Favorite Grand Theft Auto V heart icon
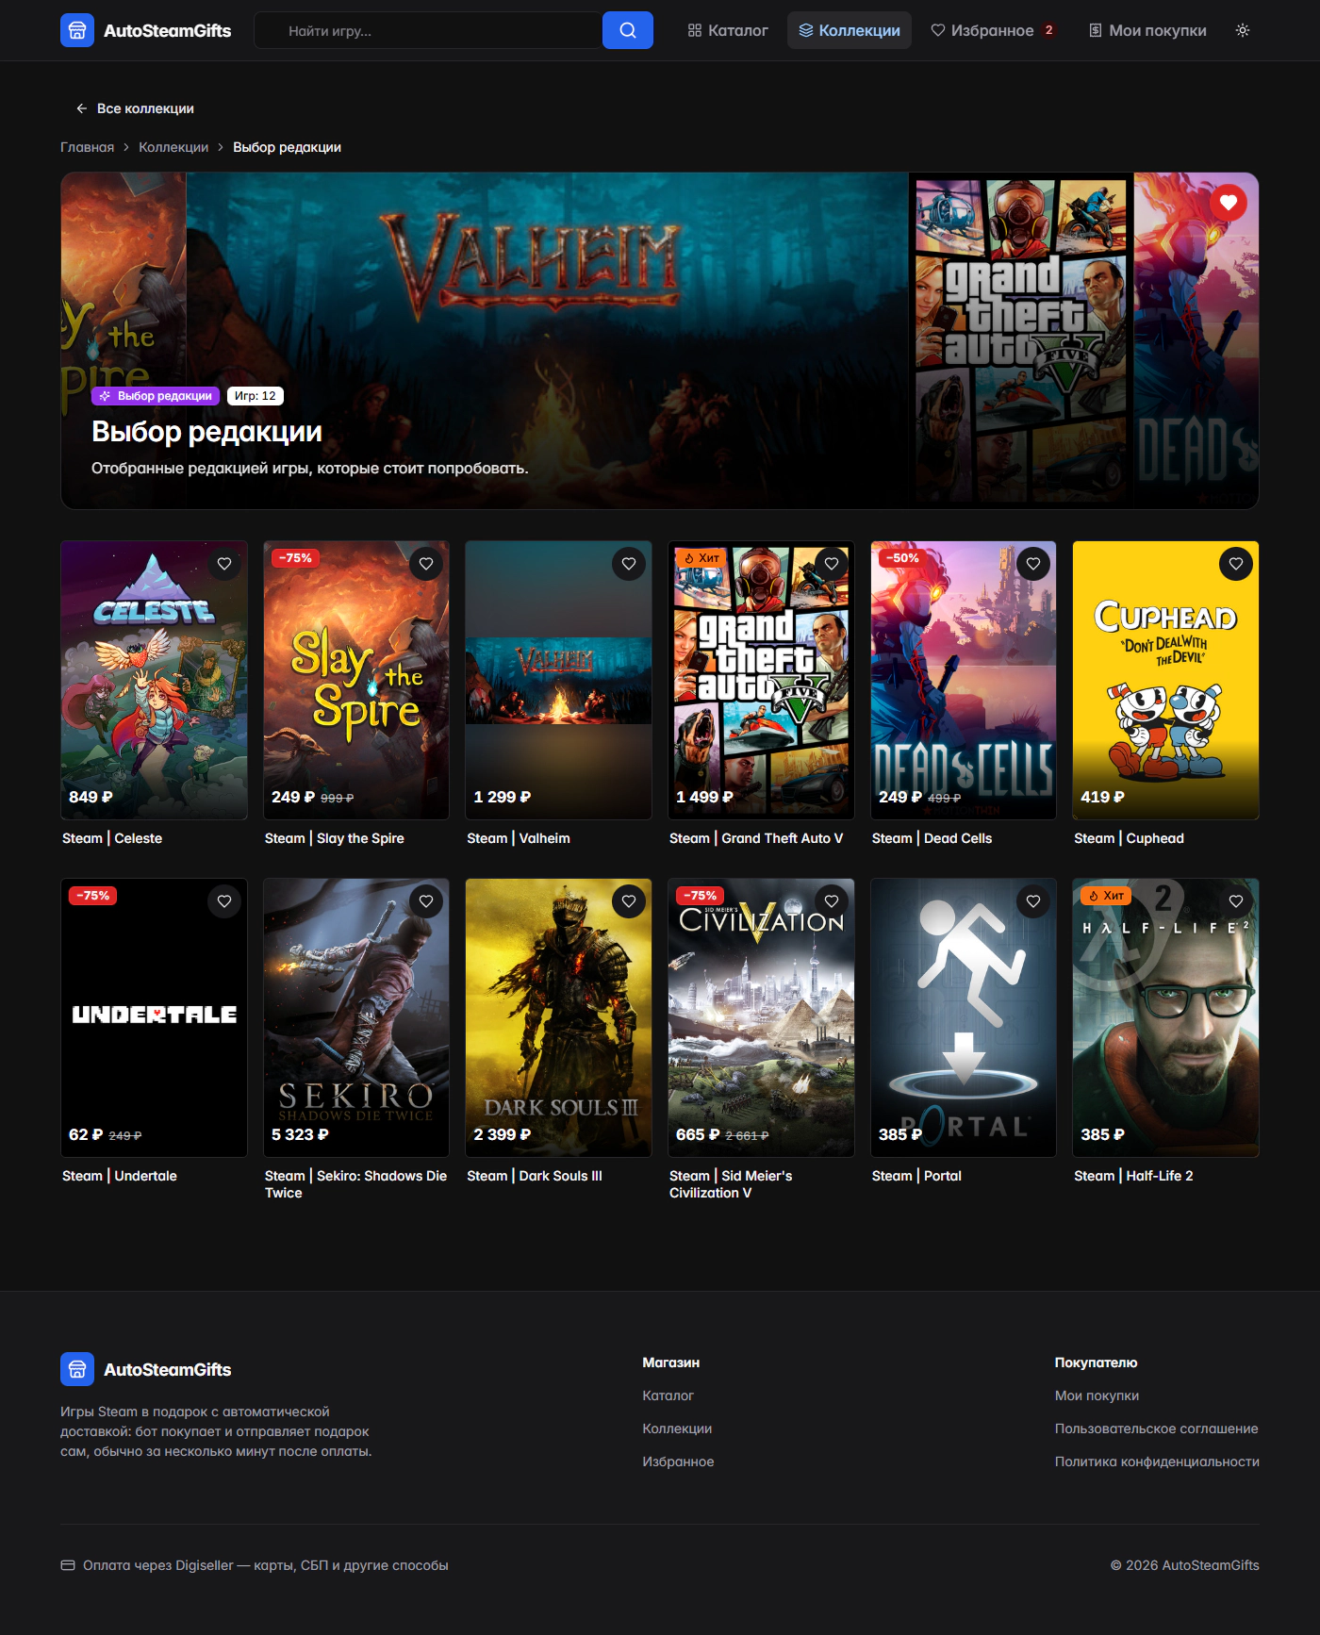 pos(832,564)
